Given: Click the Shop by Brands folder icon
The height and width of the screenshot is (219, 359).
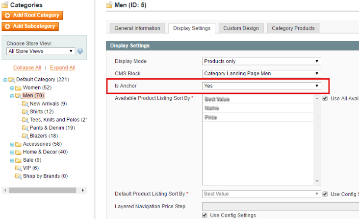Looking at the screenshot, I should point(19,176).
